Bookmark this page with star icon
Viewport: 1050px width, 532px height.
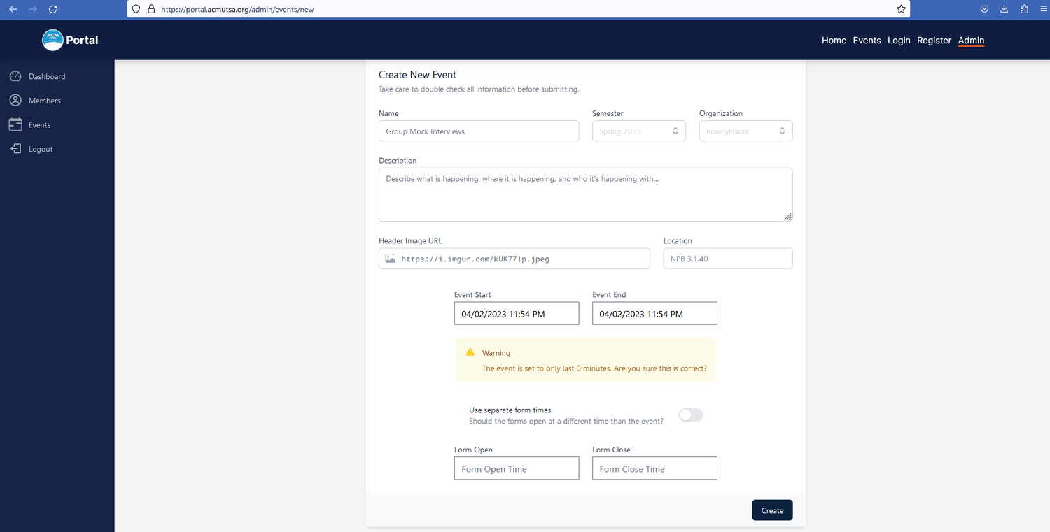click(901, 9)
